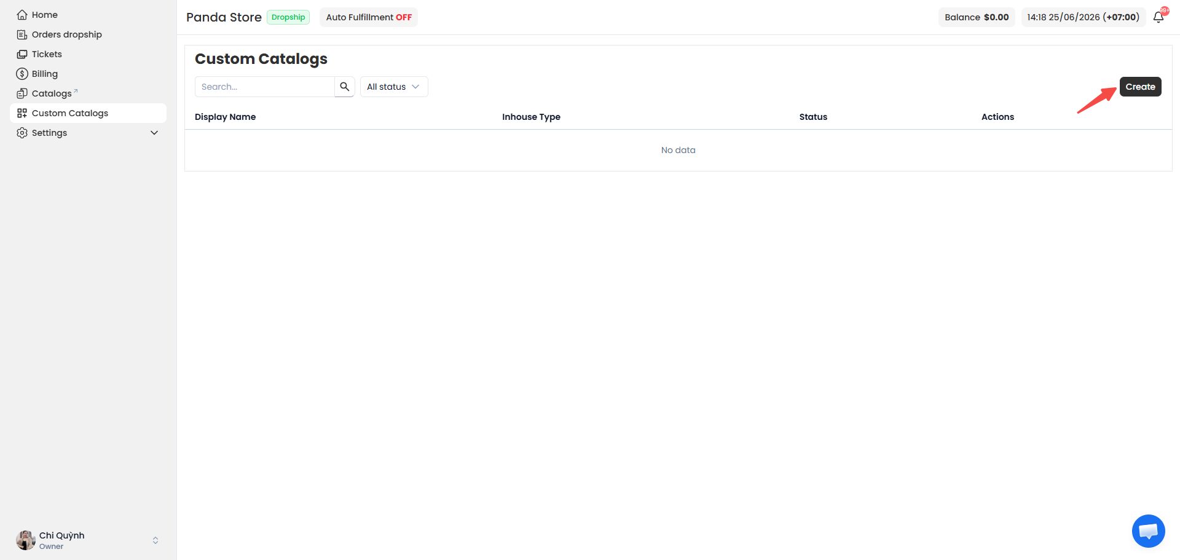Open the Orders dropship icon

click(x=22, y=34)
